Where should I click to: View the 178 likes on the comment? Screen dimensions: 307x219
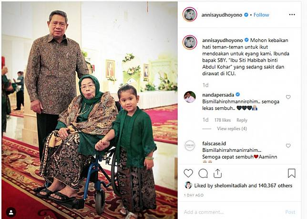pyautogui.click(x=223, y=120)
